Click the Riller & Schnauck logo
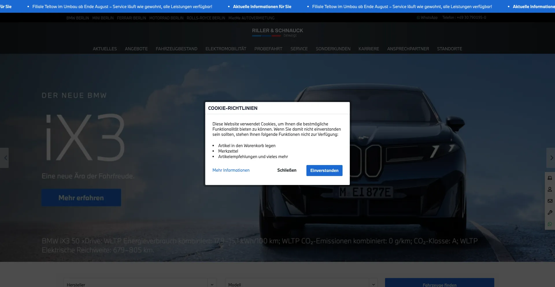This screenshot has height=287, width=555. click(277, 32)
